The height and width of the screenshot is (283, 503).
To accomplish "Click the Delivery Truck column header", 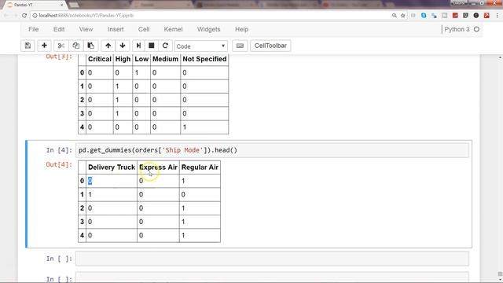I will [x=112, y=167].
